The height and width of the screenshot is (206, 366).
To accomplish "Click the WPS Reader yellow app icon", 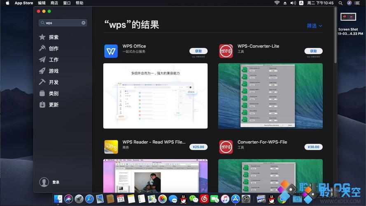I will coord(111,147).
